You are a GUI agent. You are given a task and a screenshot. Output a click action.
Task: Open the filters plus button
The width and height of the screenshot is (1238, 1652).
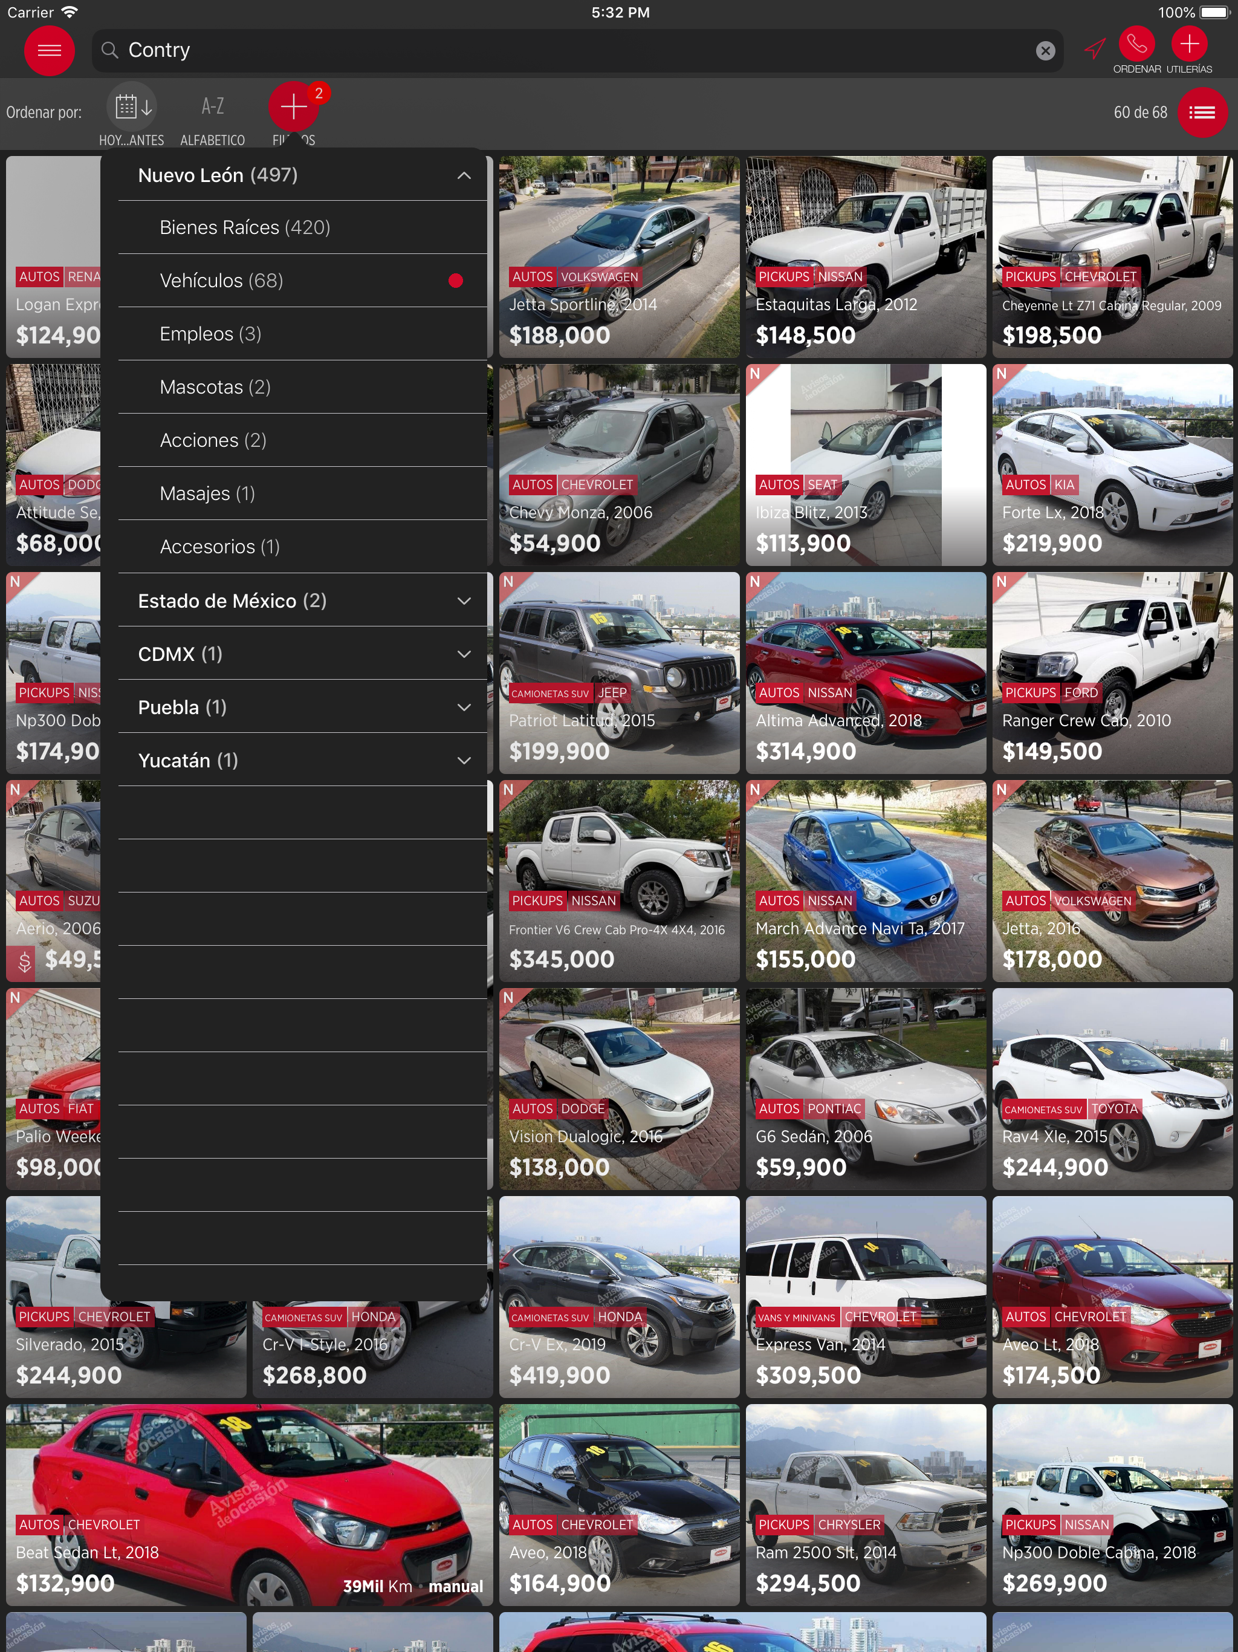293,107
